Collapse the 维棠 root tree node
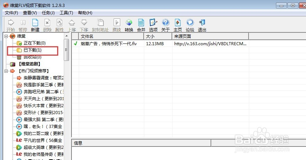Image resolution: width=306 pixels, height=160 pixels. click(x=6, y=36)
